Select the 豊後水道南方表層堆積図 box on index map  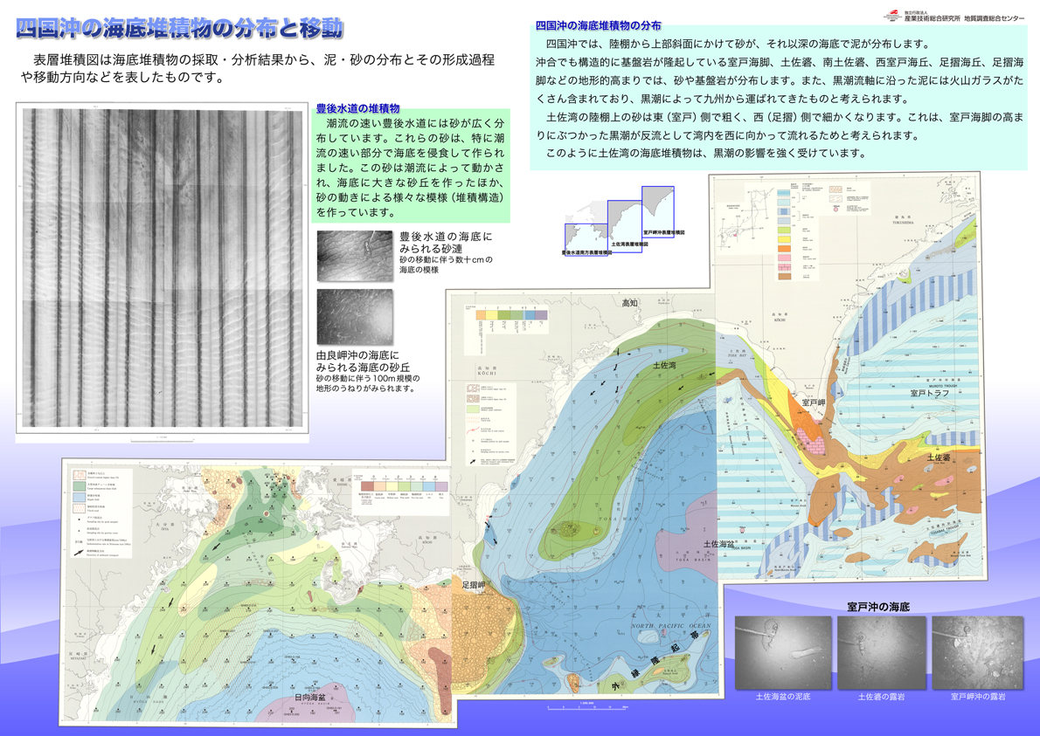[x=586, y=239]
